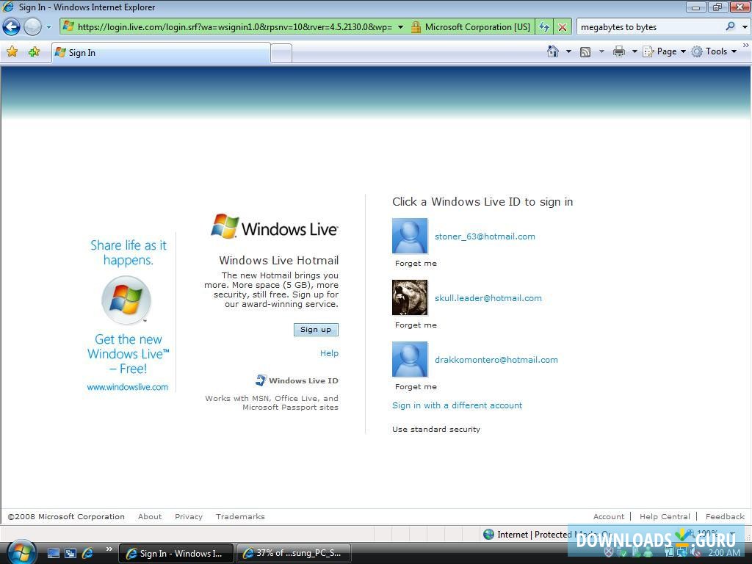752x564 pixels.
Task: Open the Feedback footer link
Action: pos(725,516)
